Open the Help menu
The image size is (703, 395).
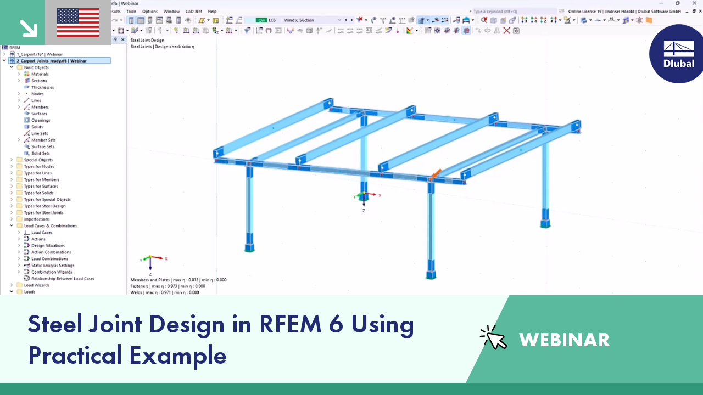(x=212, y=12)
